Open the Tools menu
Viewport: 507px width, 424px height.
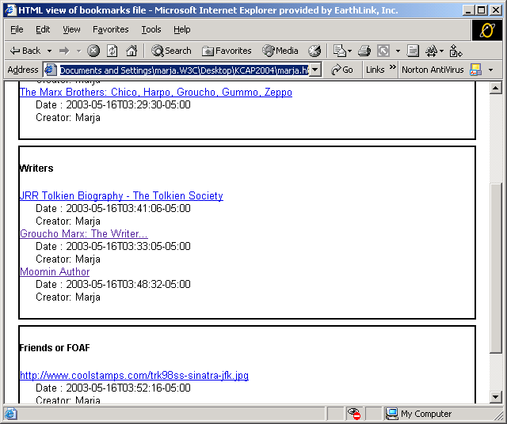pyautogui.click(x=151, y=29)
